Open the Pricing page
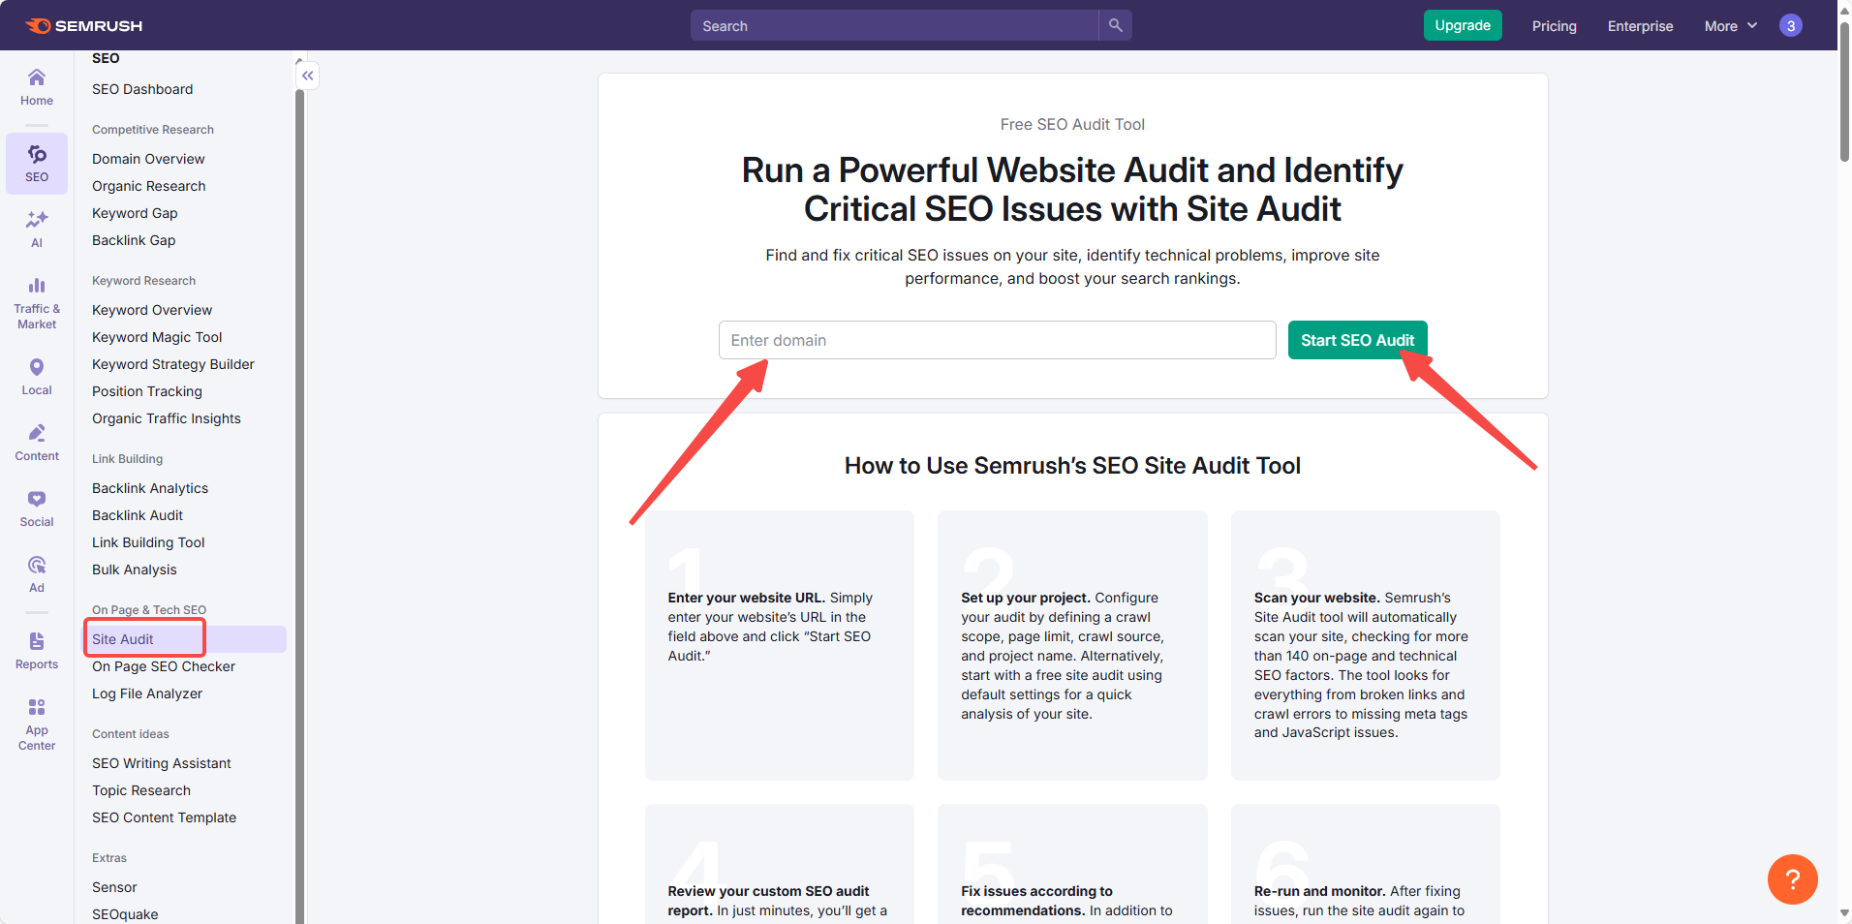The width and height of the screenshot is (1852, 924). click(1554, 26)
